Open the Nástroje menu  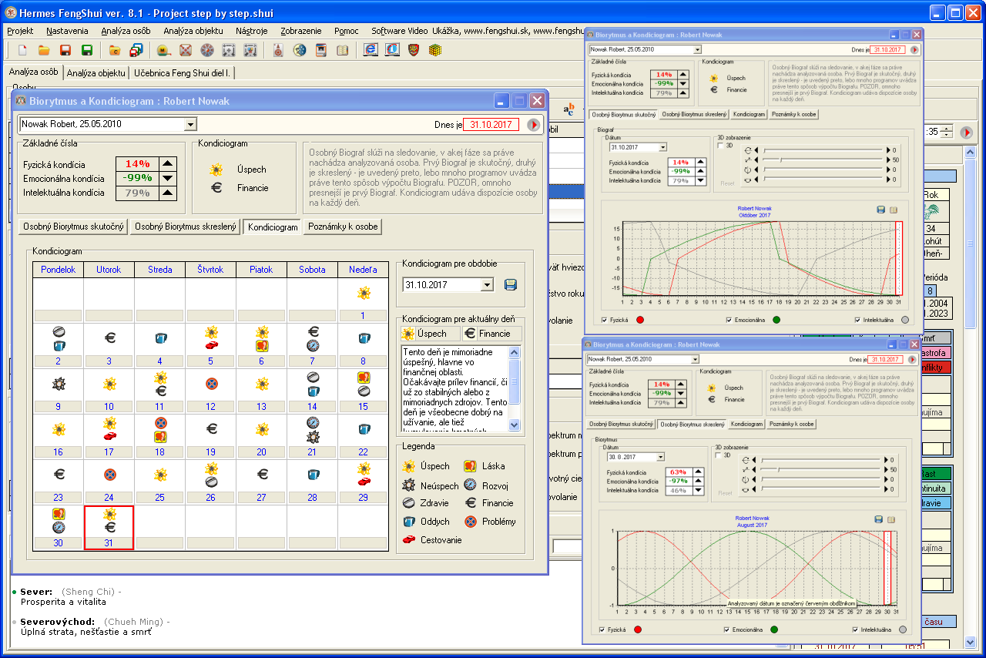click(252, 31)
